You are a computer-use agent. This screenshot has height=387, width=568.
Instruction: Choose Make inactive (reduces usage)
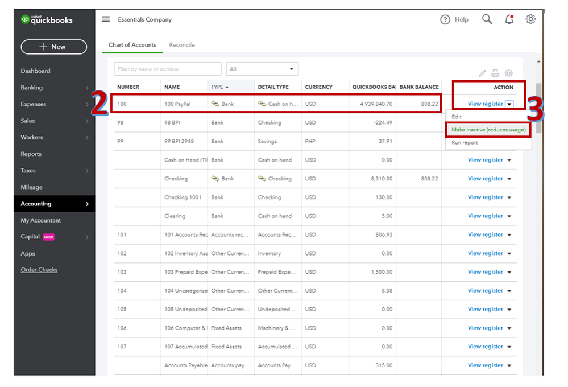[x=488, y=130]
